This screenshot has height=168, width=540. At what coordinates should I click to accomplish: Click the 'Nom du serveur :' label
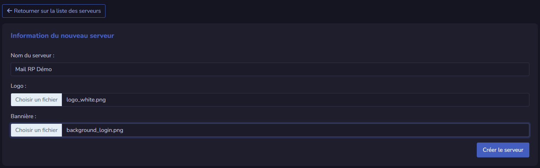(x=32, y=56)
